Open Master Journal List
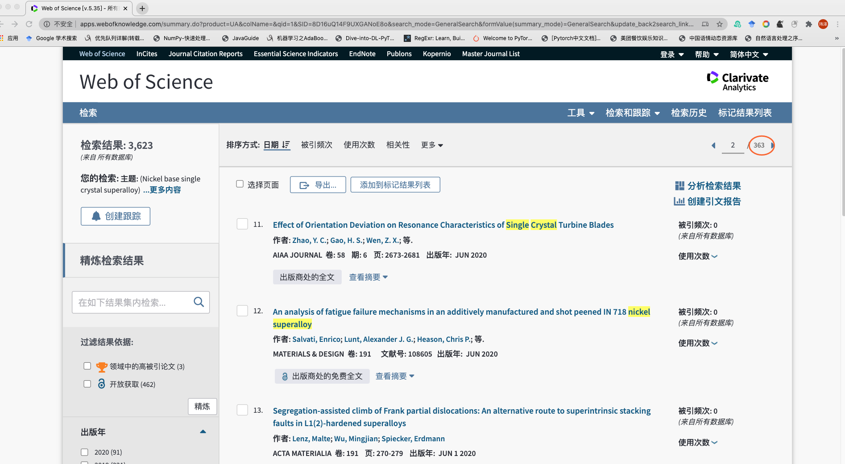This screenshot has width=845, height=464. point(491,54)
